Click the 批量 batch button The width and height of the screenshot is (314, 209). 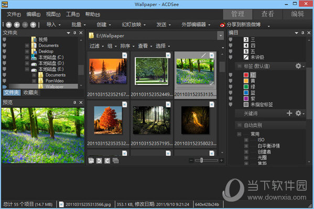(79, 25)
